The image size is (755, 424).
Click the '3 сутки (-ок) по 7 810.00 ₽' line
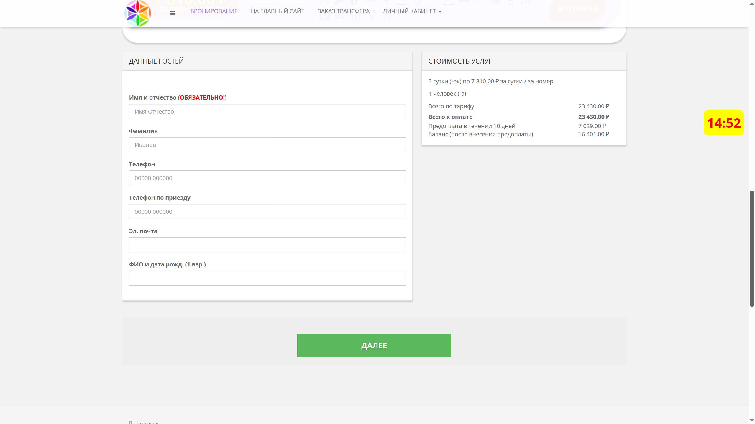click(x=491, y=81)
